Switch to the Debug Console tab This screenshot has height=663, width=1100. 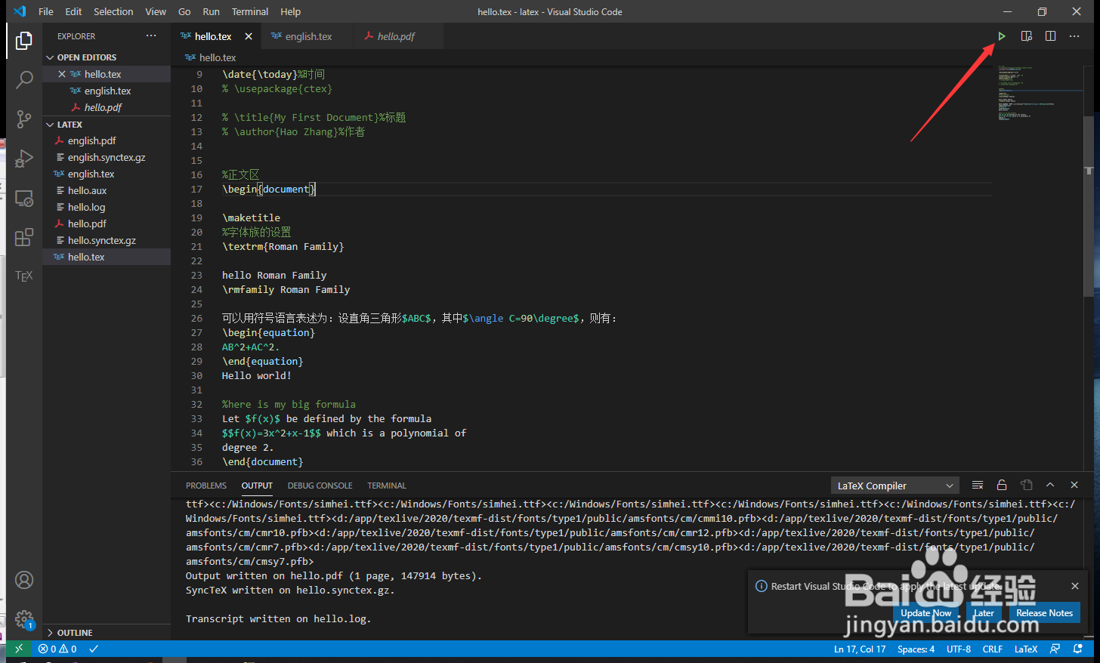320,486
